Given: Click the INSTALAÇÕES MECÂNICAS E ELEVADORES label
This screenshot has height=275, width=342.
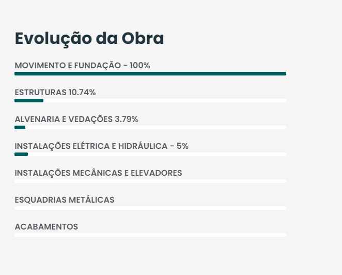Looking at the screenshot, I should point(98,173).
